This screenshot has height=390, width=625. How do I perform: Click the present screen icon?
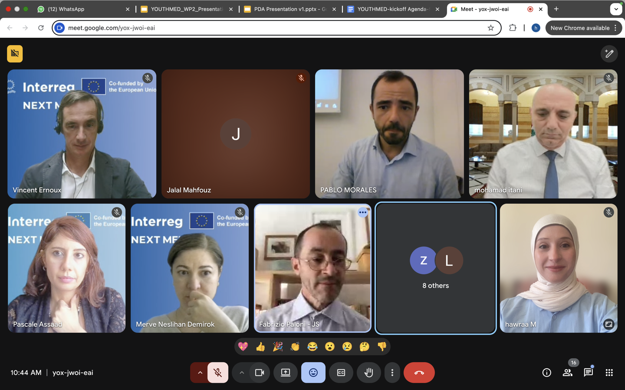click(286, 373)
